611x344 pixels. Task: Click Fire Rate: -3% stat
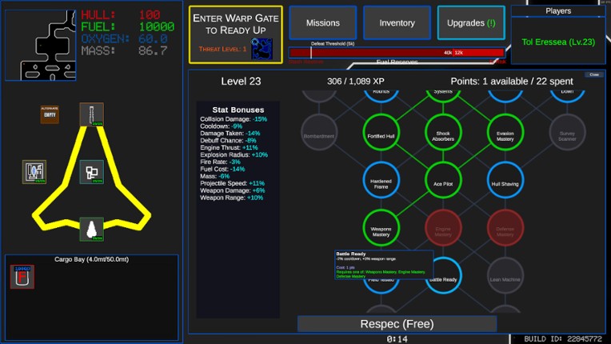point(220,162)
